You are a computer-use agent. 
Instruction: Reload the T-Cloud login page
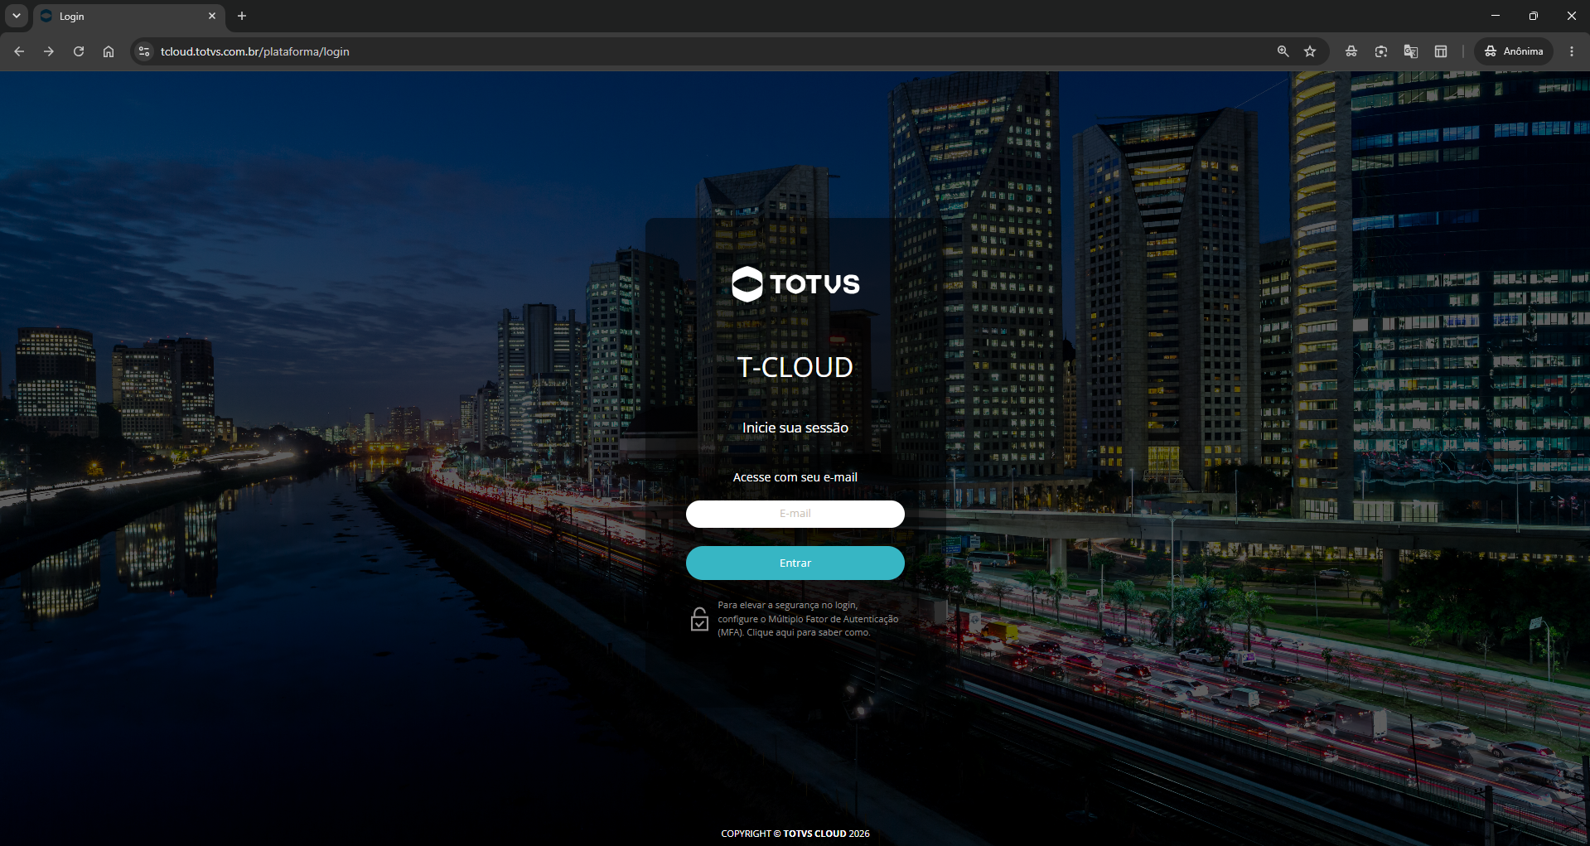(79, 51)
